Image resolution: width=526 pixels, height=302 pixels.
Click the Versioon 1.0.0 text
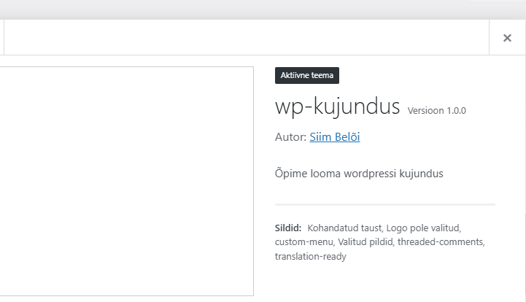pos(436,111)
